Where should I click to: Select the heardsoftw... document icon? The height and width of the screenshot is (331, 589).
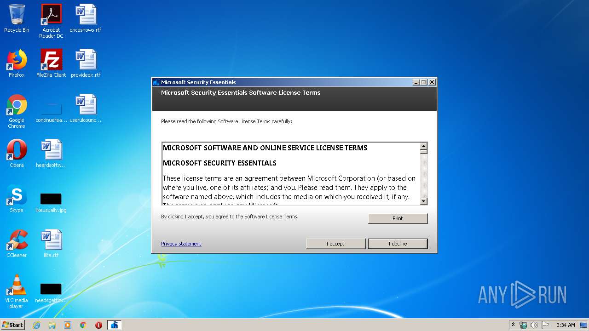(x=51, y=154)
